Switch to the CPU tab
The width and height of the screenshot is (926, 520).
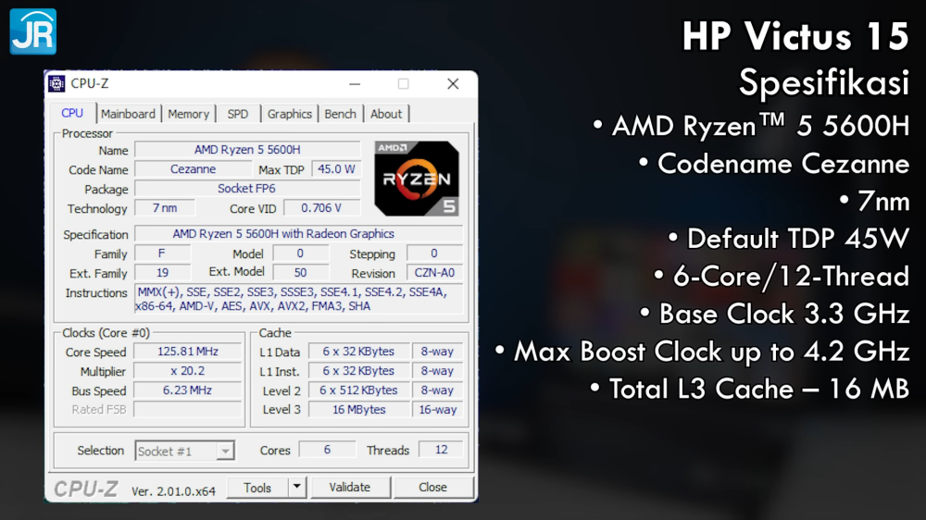(72, 113)
